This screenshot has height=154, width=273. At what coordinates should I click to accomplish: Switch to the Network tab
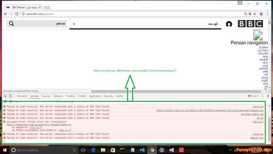[58, 96]
